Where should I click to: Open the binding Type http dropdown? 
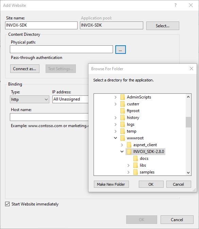(30, 100)
